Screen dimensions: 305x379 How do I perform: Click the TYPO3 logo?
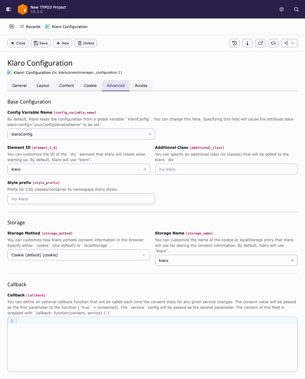pyautogui.click(x=22, y=9)
